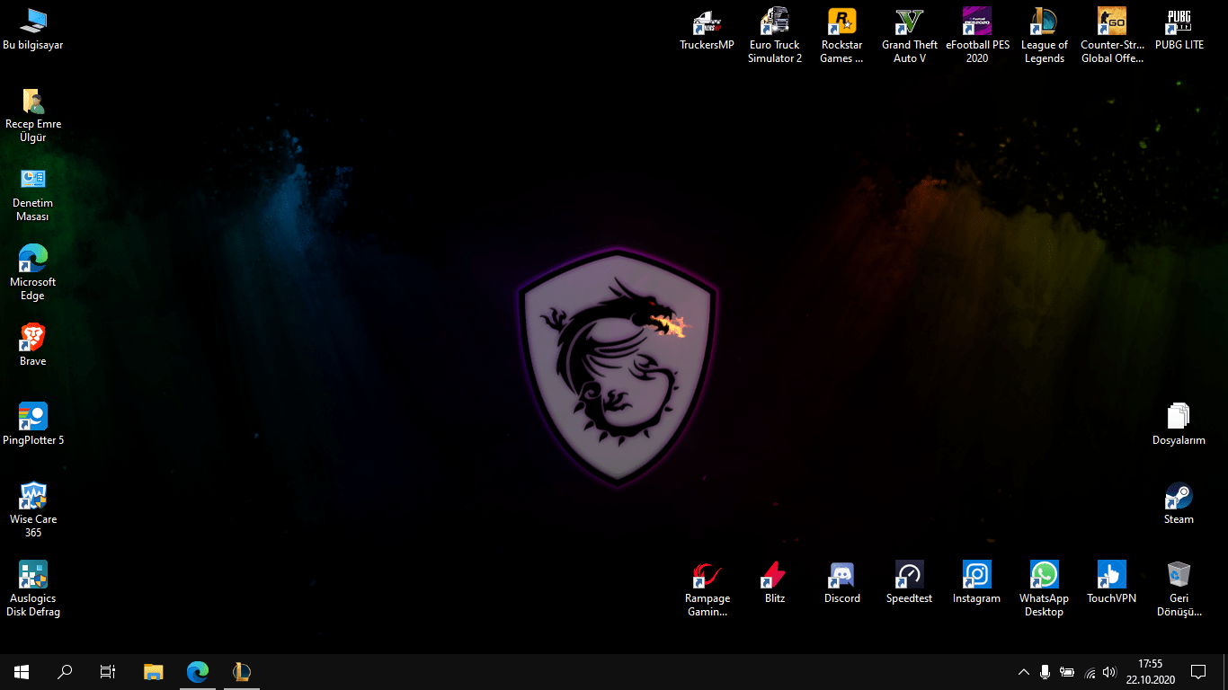Viewport: 1228px width, 690px height.
Task: Select the Bu bilgisayar desktop icon
Action: point(33,30)
